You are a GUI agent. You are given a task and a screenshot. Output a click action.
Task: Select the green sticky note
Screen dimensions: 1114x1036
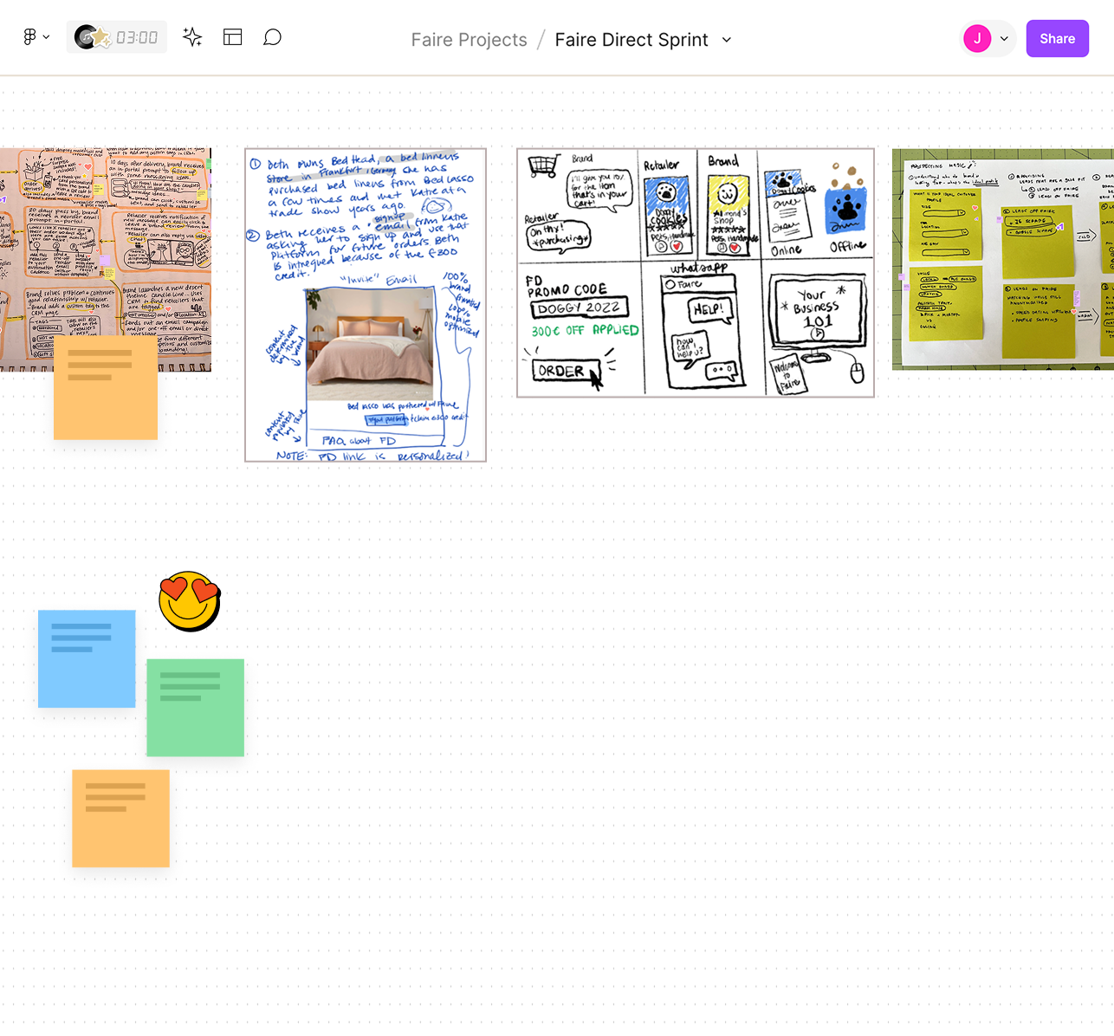195,708
